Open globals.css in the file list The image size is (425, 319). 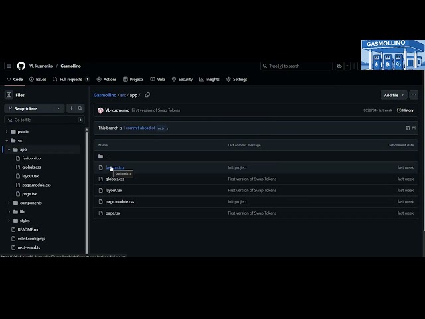(x=115, y=179)
